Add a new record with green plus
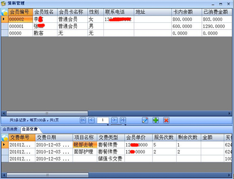The image size is (234, 179). pyautogui.click(x=156, y=120)
